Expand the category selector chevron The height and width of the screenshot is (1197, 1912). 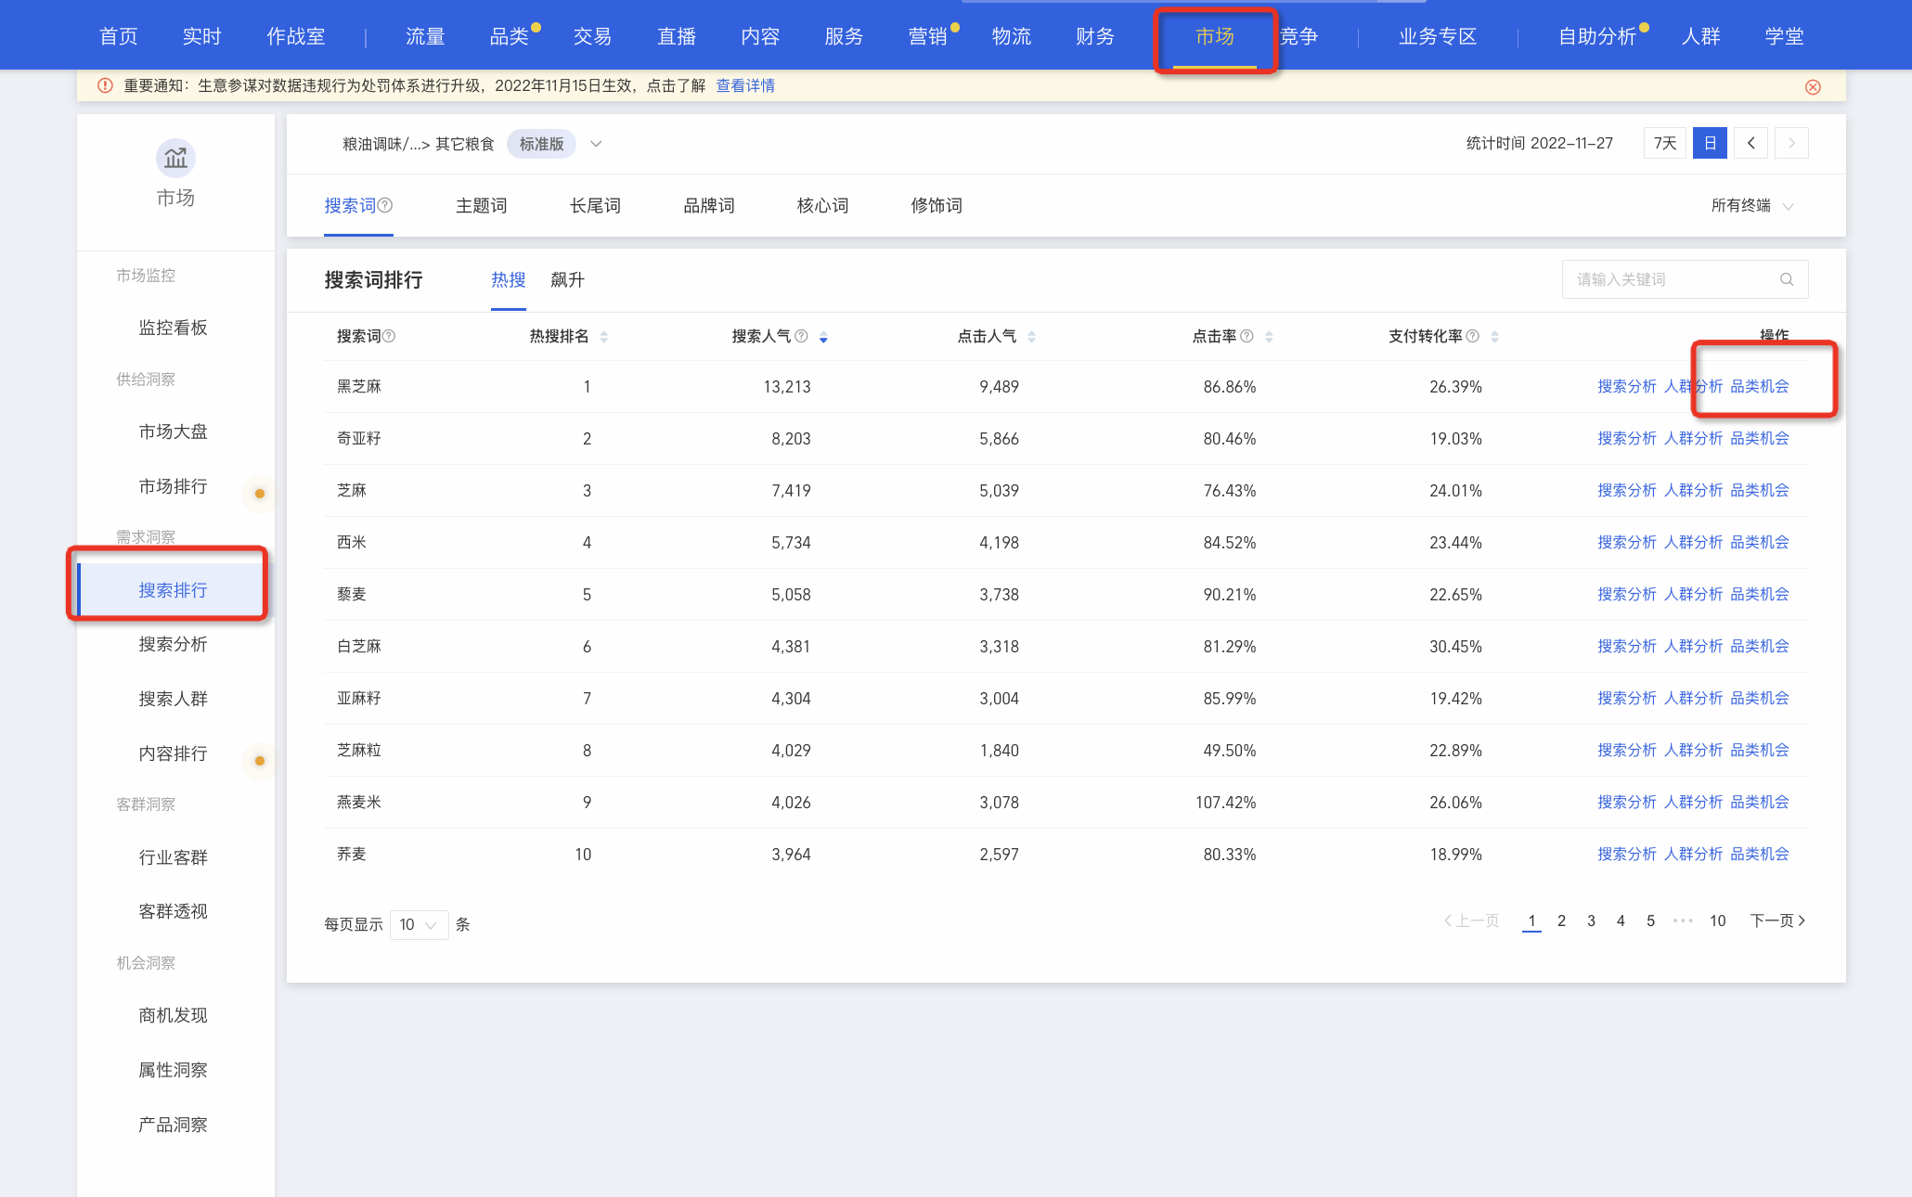(596, 144)
